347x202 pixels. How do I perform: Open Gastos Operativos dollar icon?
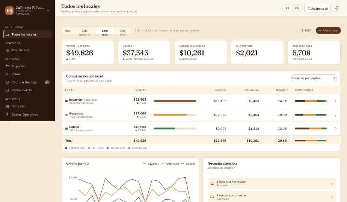coord(7,114)
